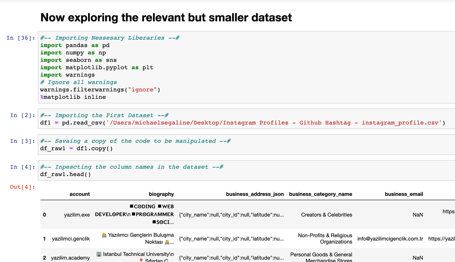
Task: Place cursor on warnings.filterwarnings line
Action: 100,90
